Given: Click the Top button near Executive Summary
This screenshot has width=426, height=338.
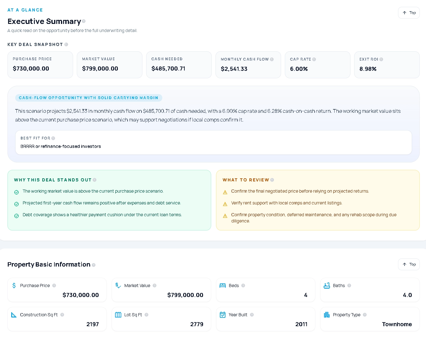Looking at the screenshot, I should tap(409, 13).
